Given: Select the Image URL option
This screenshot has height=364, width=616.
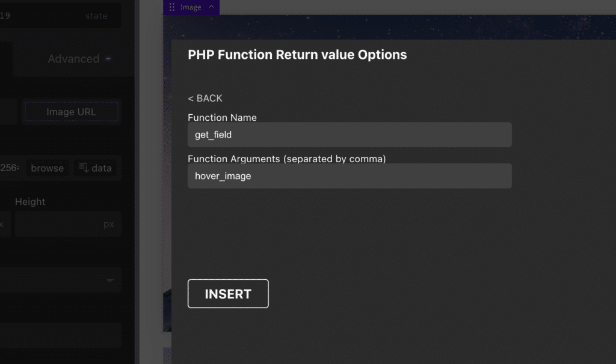Looking at the screenshot, I should (x=71, y=112).
